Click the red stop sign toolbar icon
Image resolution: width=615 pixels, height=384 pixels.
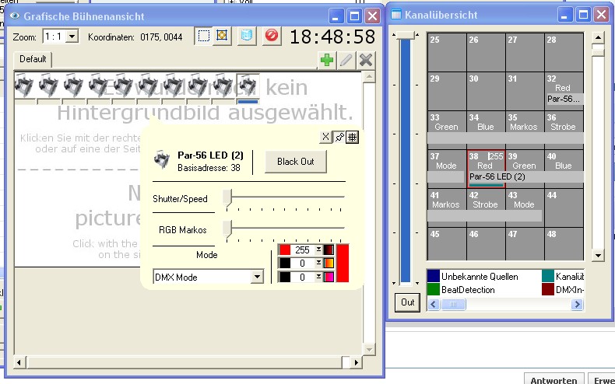pos(272,36)
